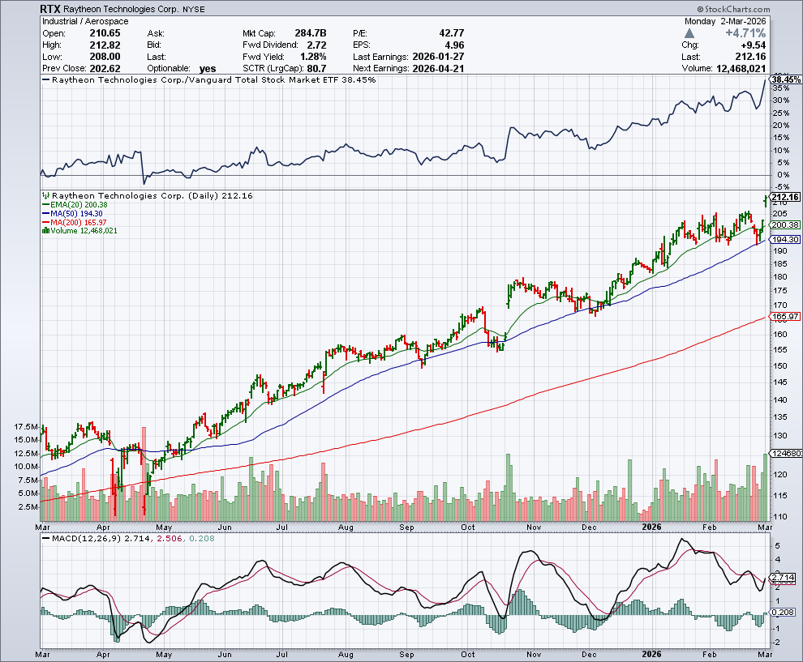This screenshot has width=803, height=662.
Task: Click the 194.30 MA50 price tag
Action: point(785,239)
